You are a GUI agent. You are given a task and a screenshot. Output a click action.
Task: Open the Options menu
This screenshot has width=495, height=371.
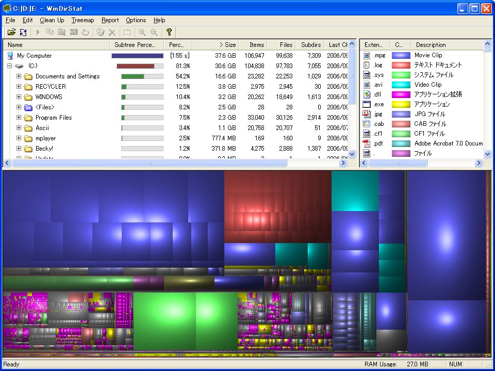(x=136, y=20)
